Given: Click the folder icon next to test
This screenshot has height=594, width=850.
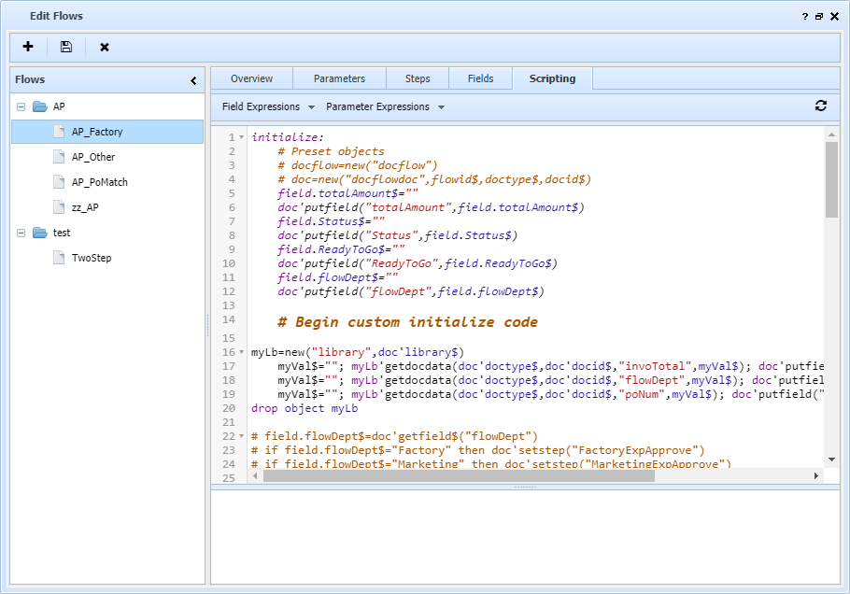Looking at the screenshot, I should click(x=40, y=233).
